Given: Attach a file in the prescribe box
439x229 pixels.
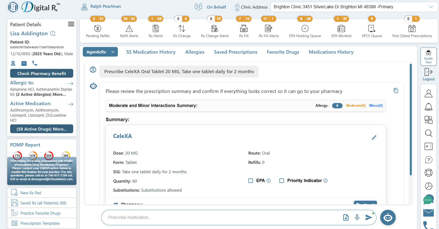Looking at the screenshot, I should (346, 218).
